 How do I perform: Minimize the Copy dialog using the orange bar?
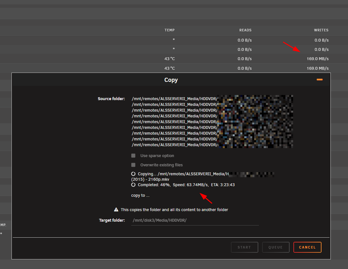click(x=319, y=80)
